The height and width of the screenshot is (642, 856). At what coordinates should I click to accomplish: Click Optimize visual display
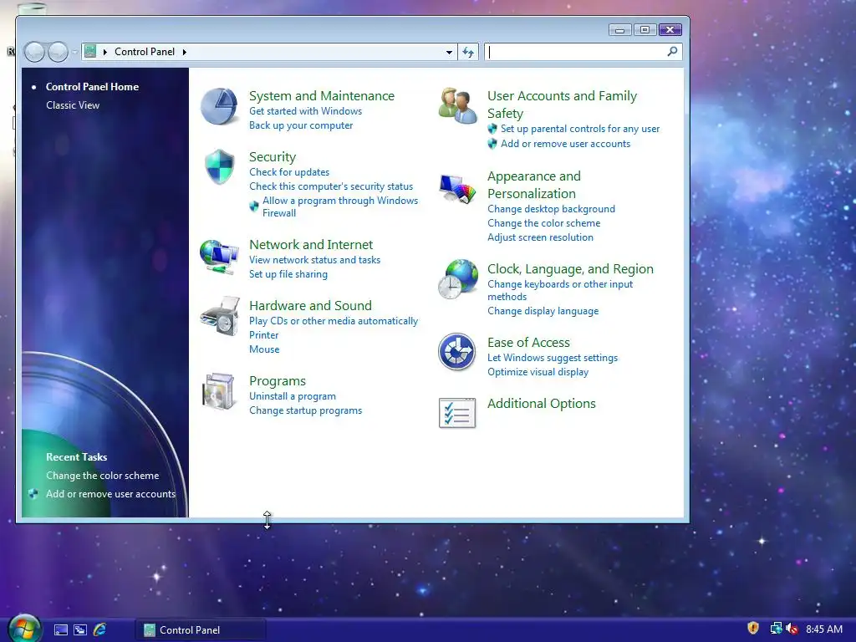(x=538, y=372)
